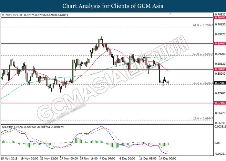Click the dropdown triangle beside NZDUSD,H4

pyautogui.click(x=3, y=15)
